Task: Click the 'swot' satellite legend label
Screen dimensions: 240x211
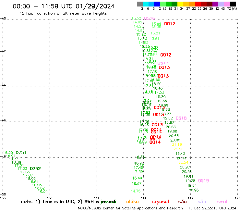Action: (222, 202)
